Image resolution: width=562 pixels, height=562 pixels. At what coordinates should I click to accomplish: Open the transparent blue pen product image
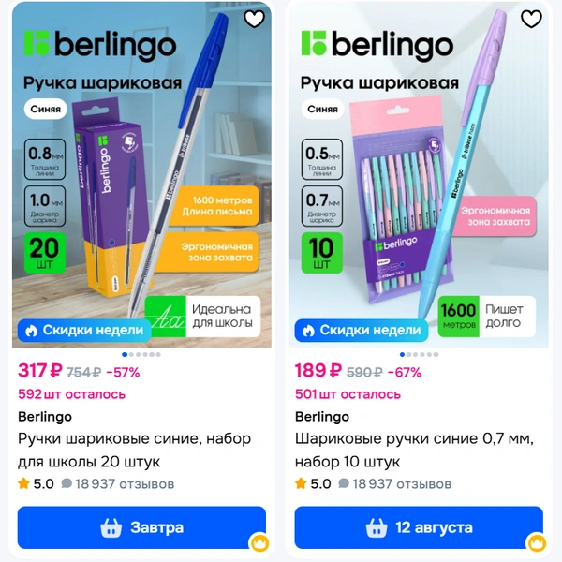click(141, 174)
